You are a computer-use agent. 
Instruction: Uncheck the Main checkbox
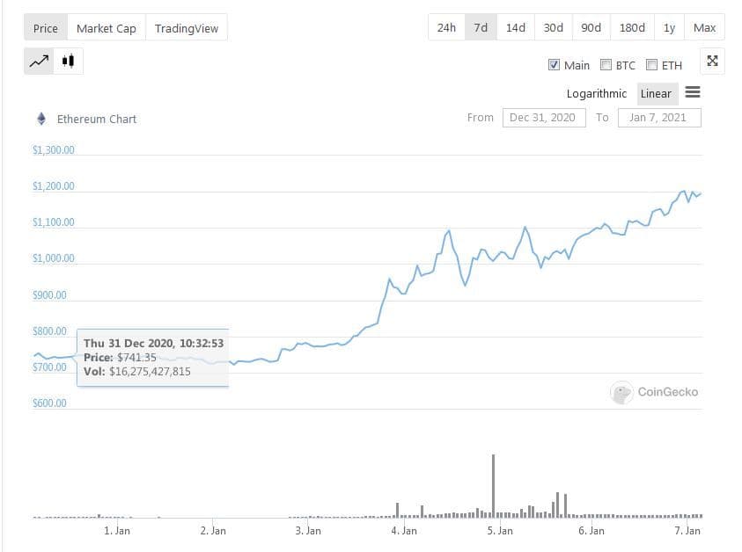click(x=554, y=65)
